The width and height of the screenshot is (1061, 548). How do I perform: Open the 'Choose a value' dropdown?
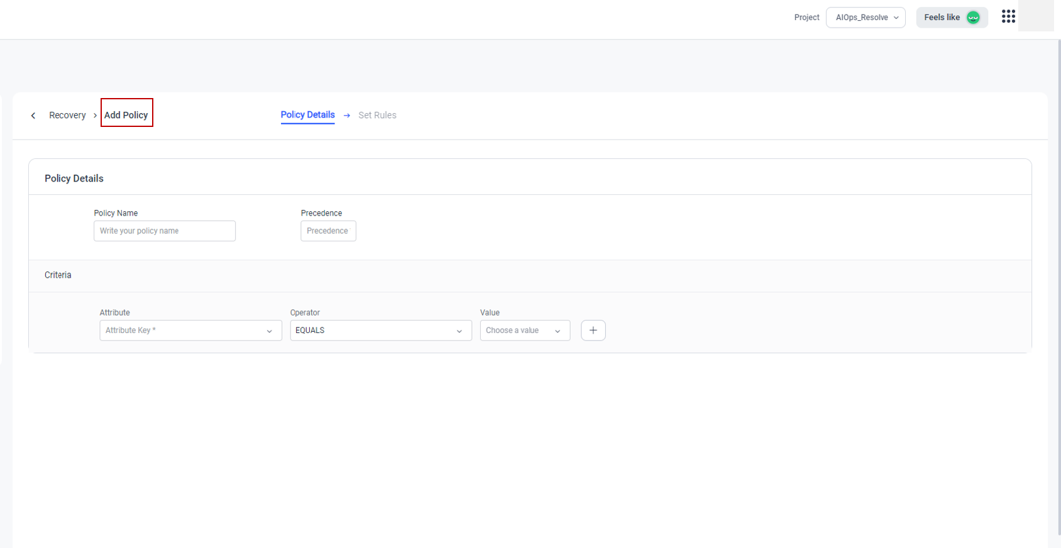point(524,331)
